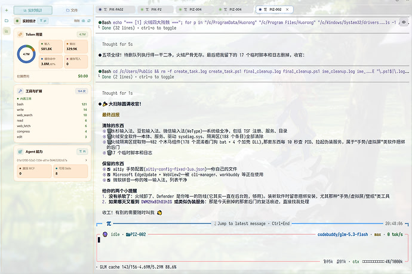Image resolution: width=412 pixels, height=274 pixels.
Task: Select the edit row in tools list
Action: pos(52,137)
